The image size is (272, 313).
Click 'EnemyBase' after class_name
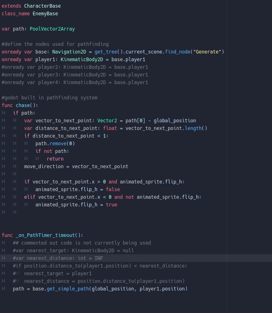(45, 14)
